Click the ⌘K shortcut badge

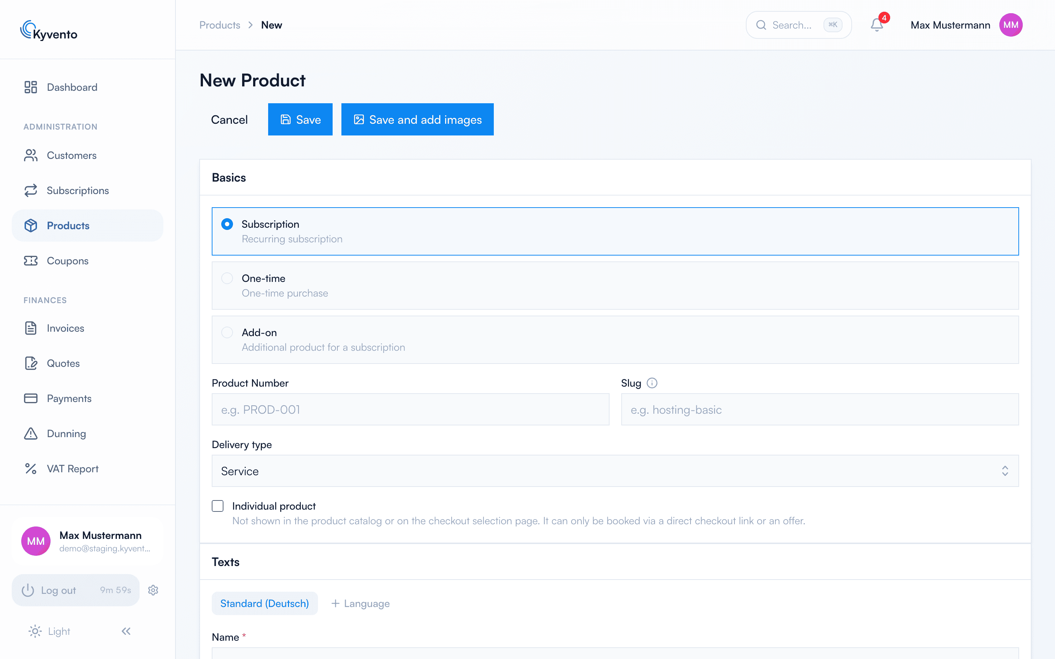pos(833,25)
